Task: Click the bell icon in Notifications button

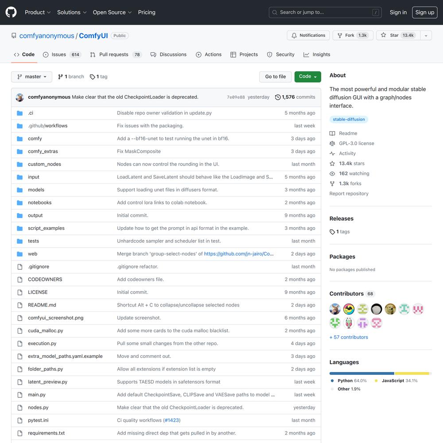Action: tap(294, 35)
